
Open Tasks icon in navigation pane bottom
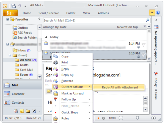[x=16, y=111]
